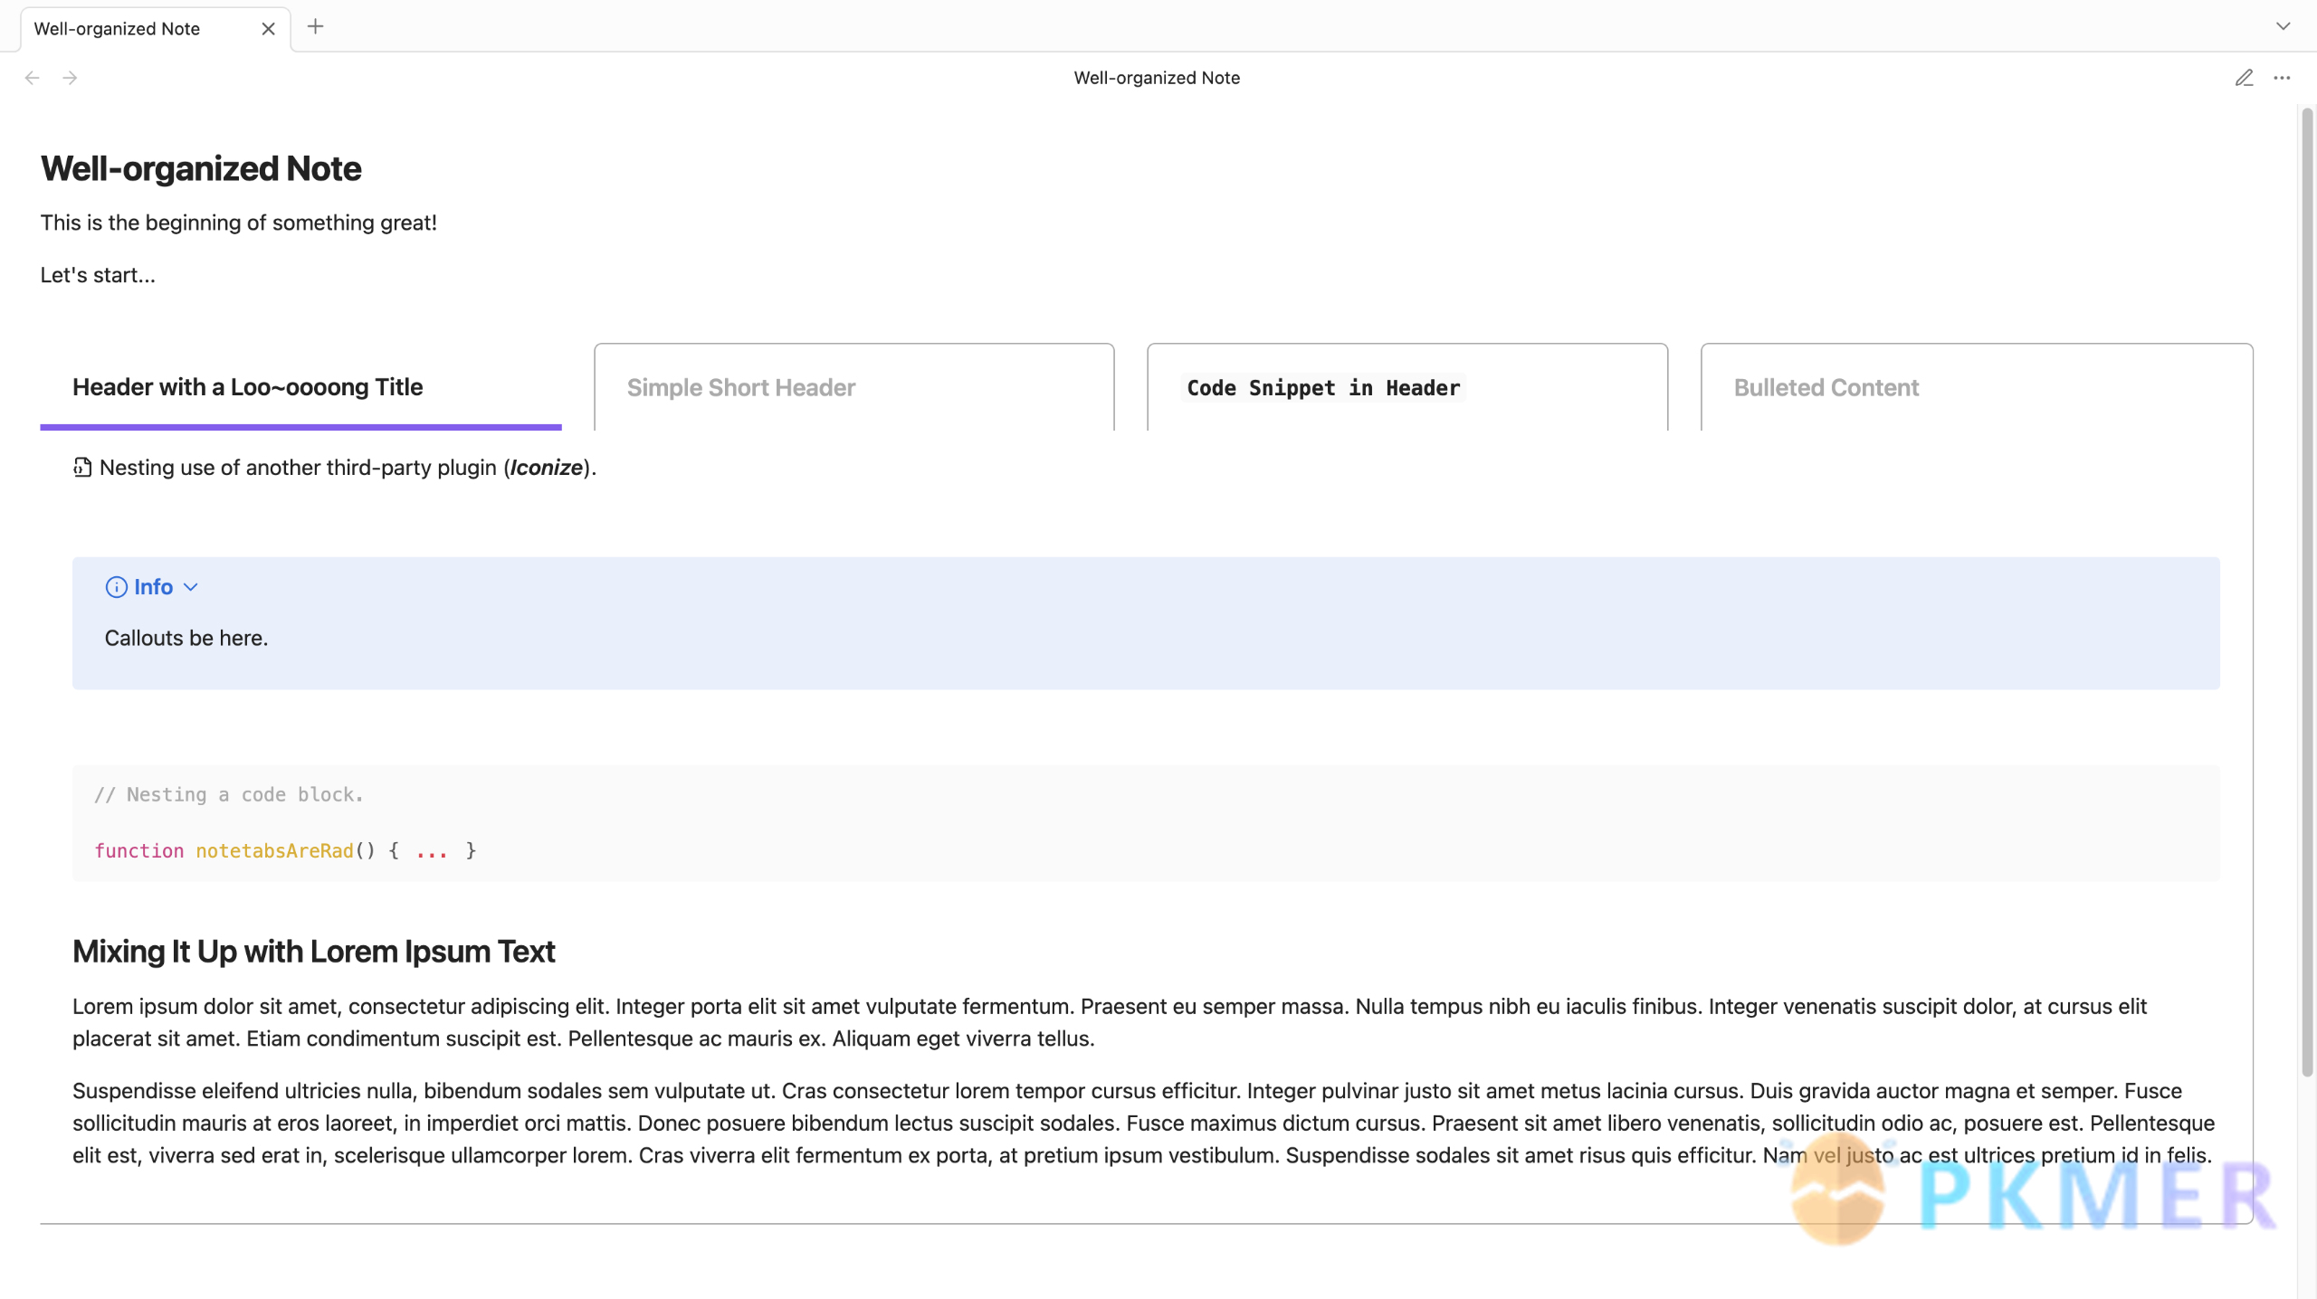Click the Info callout circle icon
The height and width of the screenshot is (1299, 2317).
coord(116,587)
